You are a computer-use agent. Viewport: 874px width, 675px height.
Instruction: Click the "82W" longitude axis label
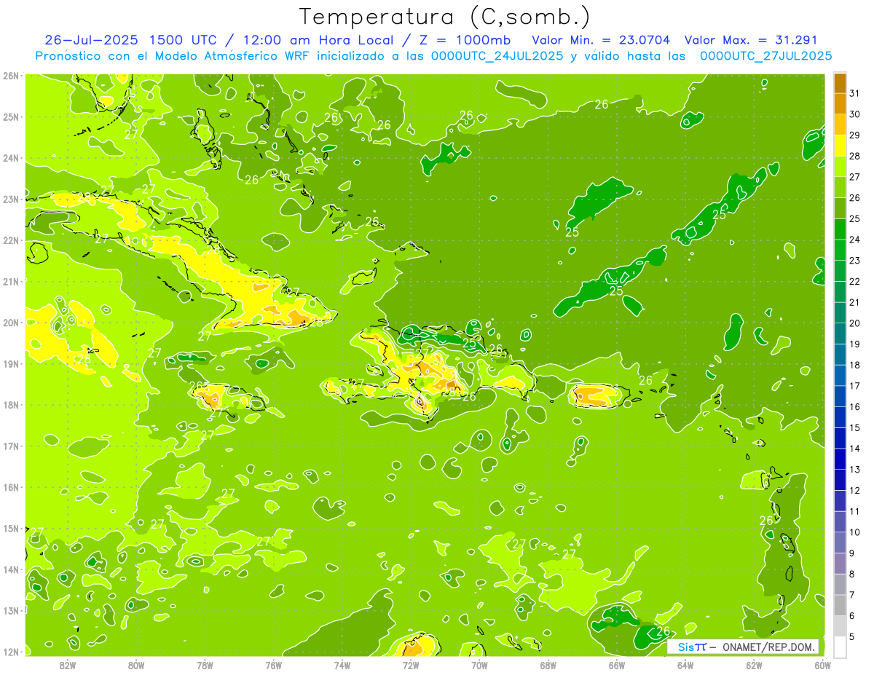click(x=68, y=665)
